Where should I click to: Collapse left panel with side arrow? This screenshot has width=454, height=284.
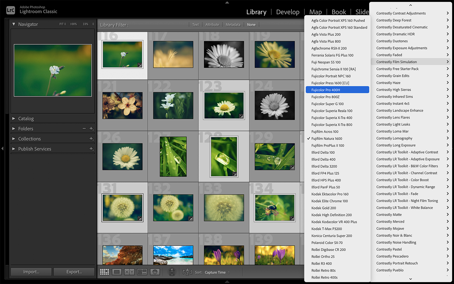pyautogui.click(x=2, y=148)
